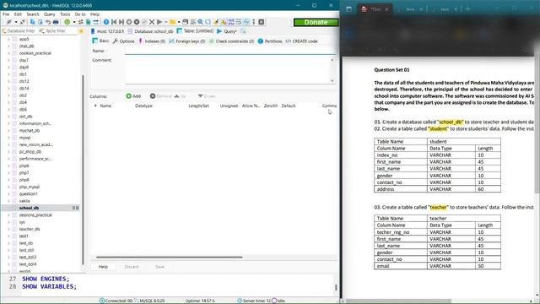Viewport: 540px width, 304px height.
Task: Click the Paste toolbar icon
Action: click(40, 22)
